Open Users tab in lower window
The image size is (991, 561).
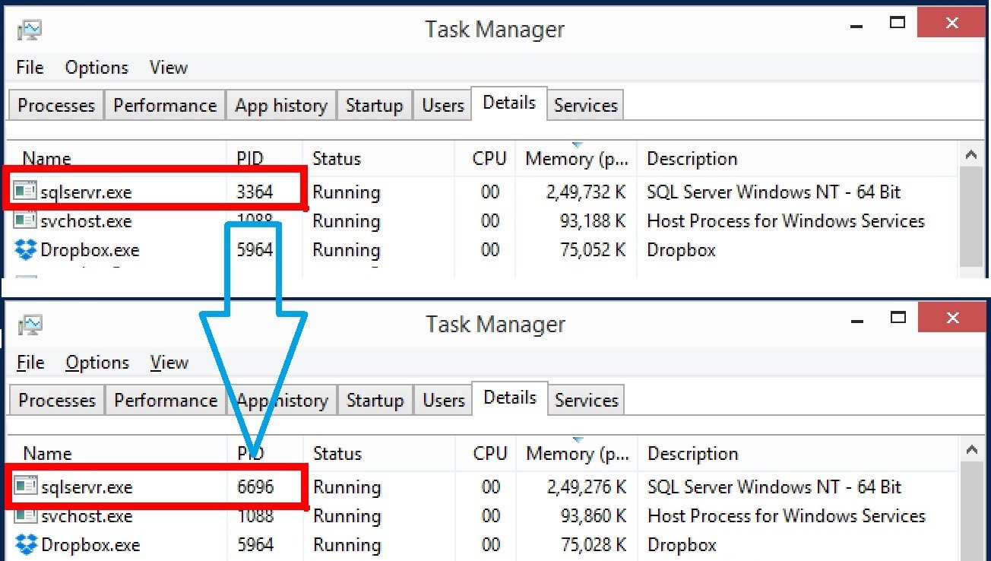click(444, 400)
